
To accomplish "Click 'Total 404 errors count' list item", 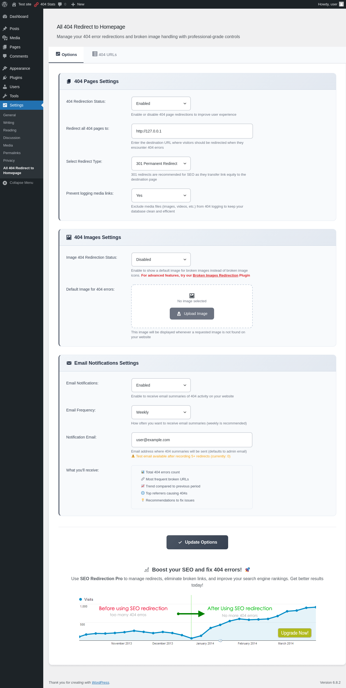I will coord(160,472).
